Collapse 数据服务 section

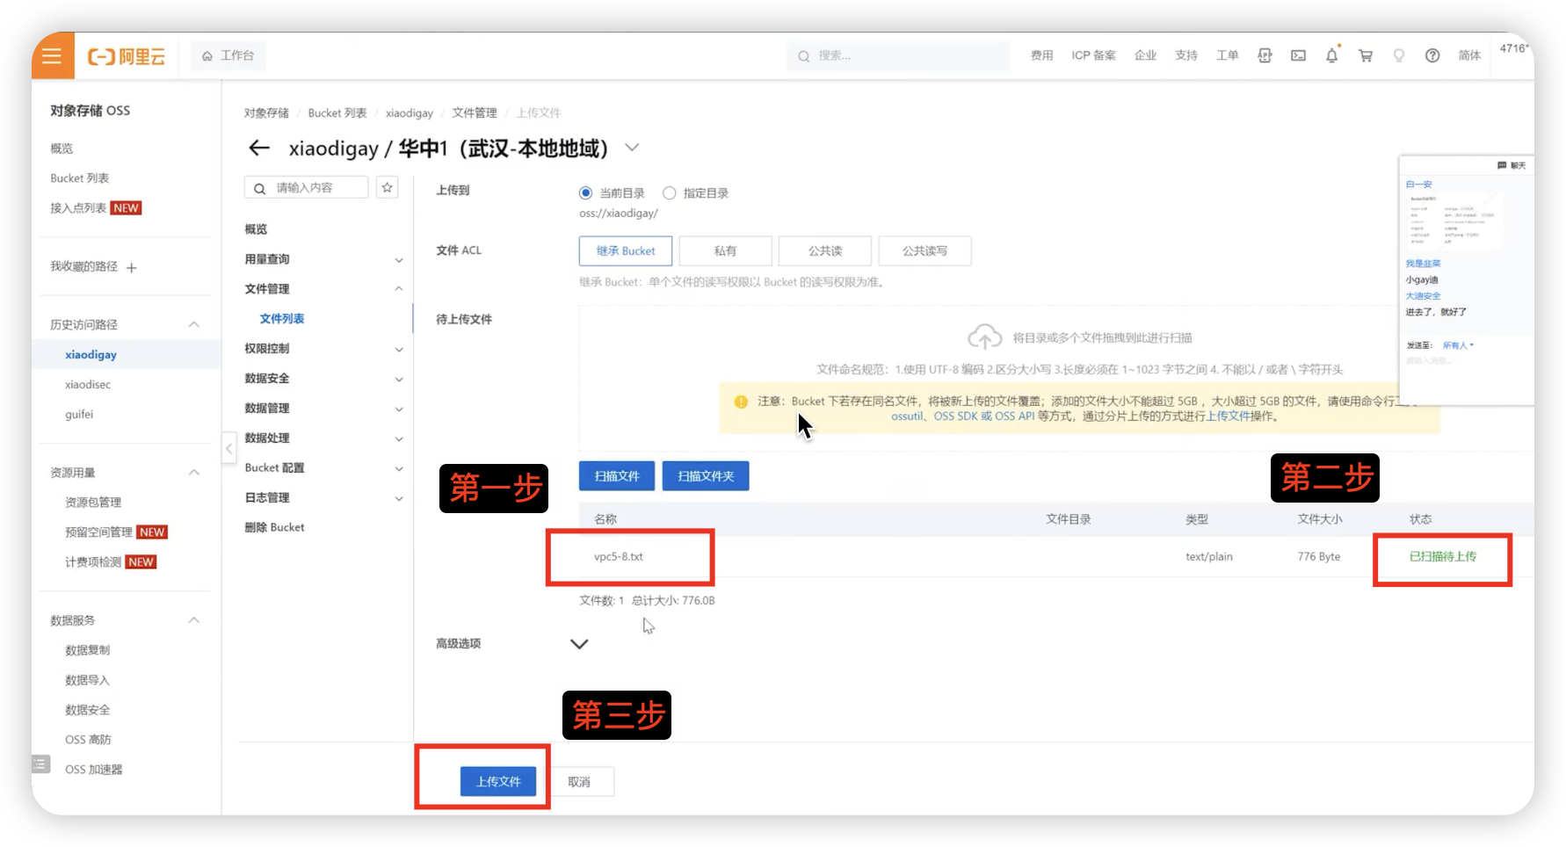click(194, 620)
